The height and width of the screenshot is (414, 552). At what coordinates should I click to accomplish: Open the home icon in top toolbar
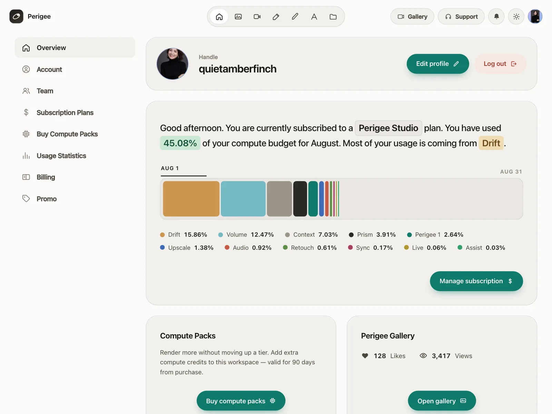tap(219, 17)
